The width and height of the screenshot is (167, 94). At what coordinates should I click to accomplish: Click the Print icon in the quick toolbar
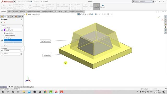(31, 2)
